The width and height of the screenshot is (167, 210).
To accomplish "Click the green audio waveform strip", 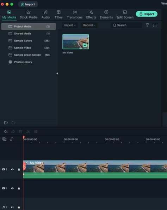I will (95, 175).
